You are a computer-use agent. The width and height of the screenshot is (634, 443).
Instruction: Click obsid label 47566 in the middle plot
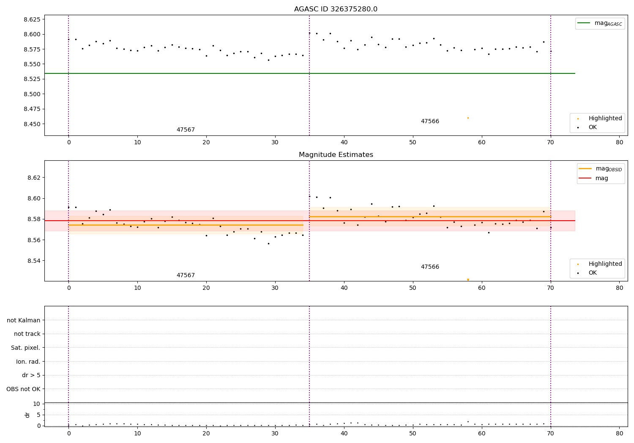(x=430, y=267)
